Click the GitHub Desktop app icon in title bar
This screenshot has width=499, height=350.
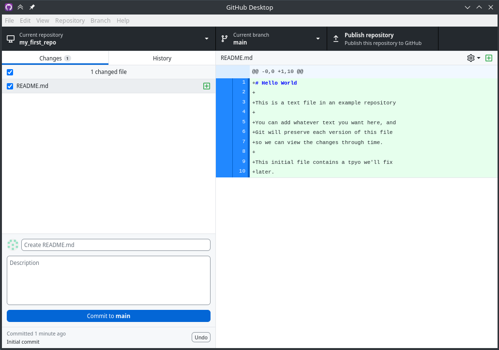click(x=9, y=7)
